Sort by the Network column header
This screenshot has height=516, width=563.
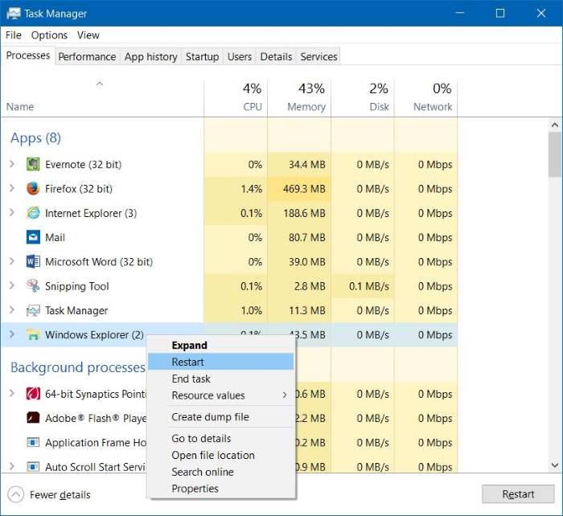(x=425, y=97)
